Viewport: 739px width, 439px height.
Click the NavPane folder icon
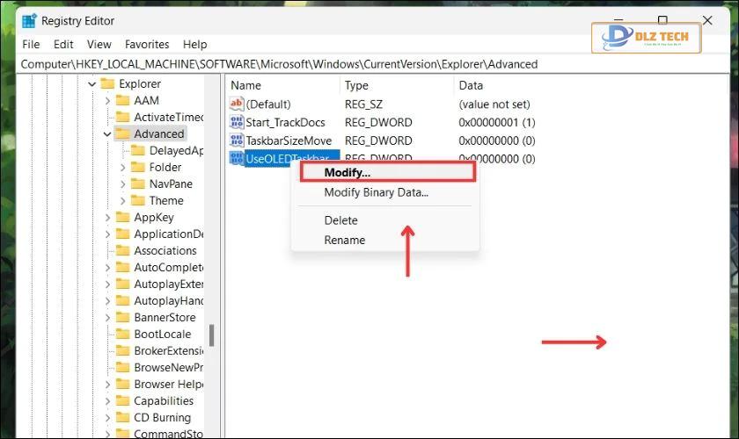tap(137, 184)
